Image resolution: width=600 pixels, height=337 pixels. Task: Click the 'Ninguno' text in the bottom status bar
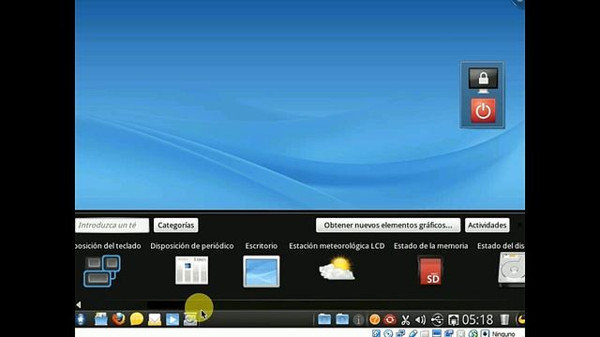503,334
